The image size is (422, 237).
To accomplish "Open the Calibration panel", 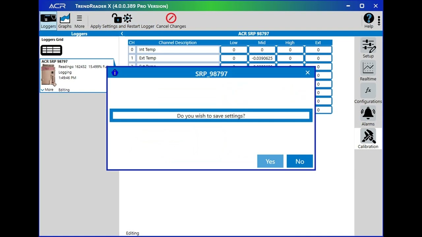I will pyautogui.click(x=368, y=139).
